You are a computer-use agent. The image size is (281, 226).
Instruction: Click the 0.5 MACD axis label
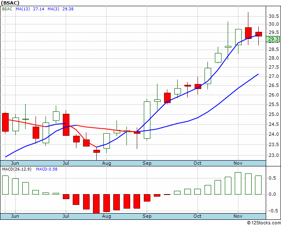[x=272, y=178]
